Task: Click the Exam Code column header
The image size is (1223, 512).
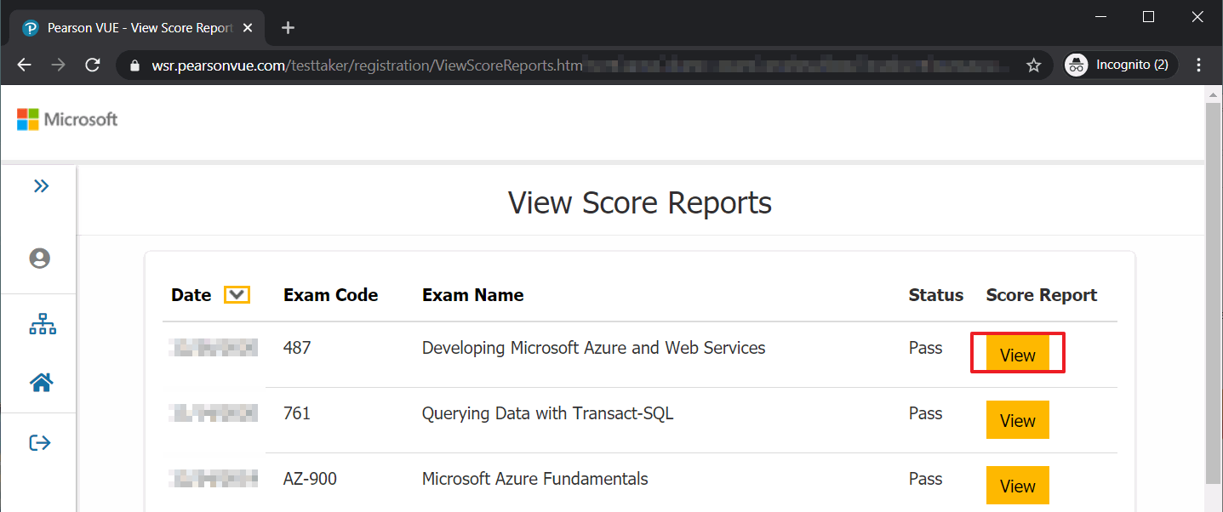Action: (331, 295)
